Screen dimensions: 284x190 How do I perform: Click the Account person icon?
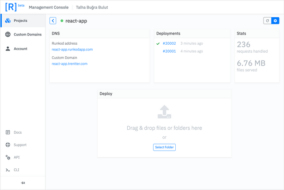coord(8,49)
